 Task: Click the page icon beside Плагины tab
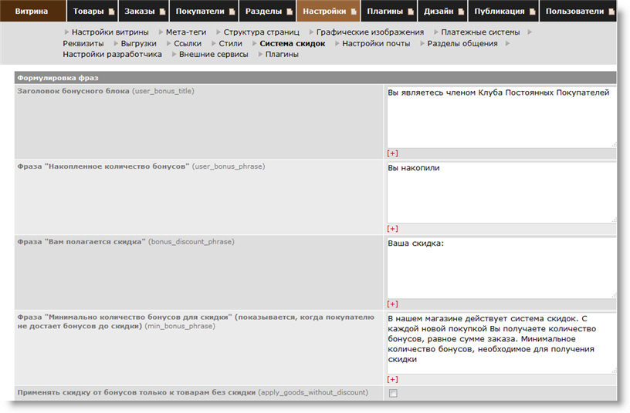(x=410, y=12)
